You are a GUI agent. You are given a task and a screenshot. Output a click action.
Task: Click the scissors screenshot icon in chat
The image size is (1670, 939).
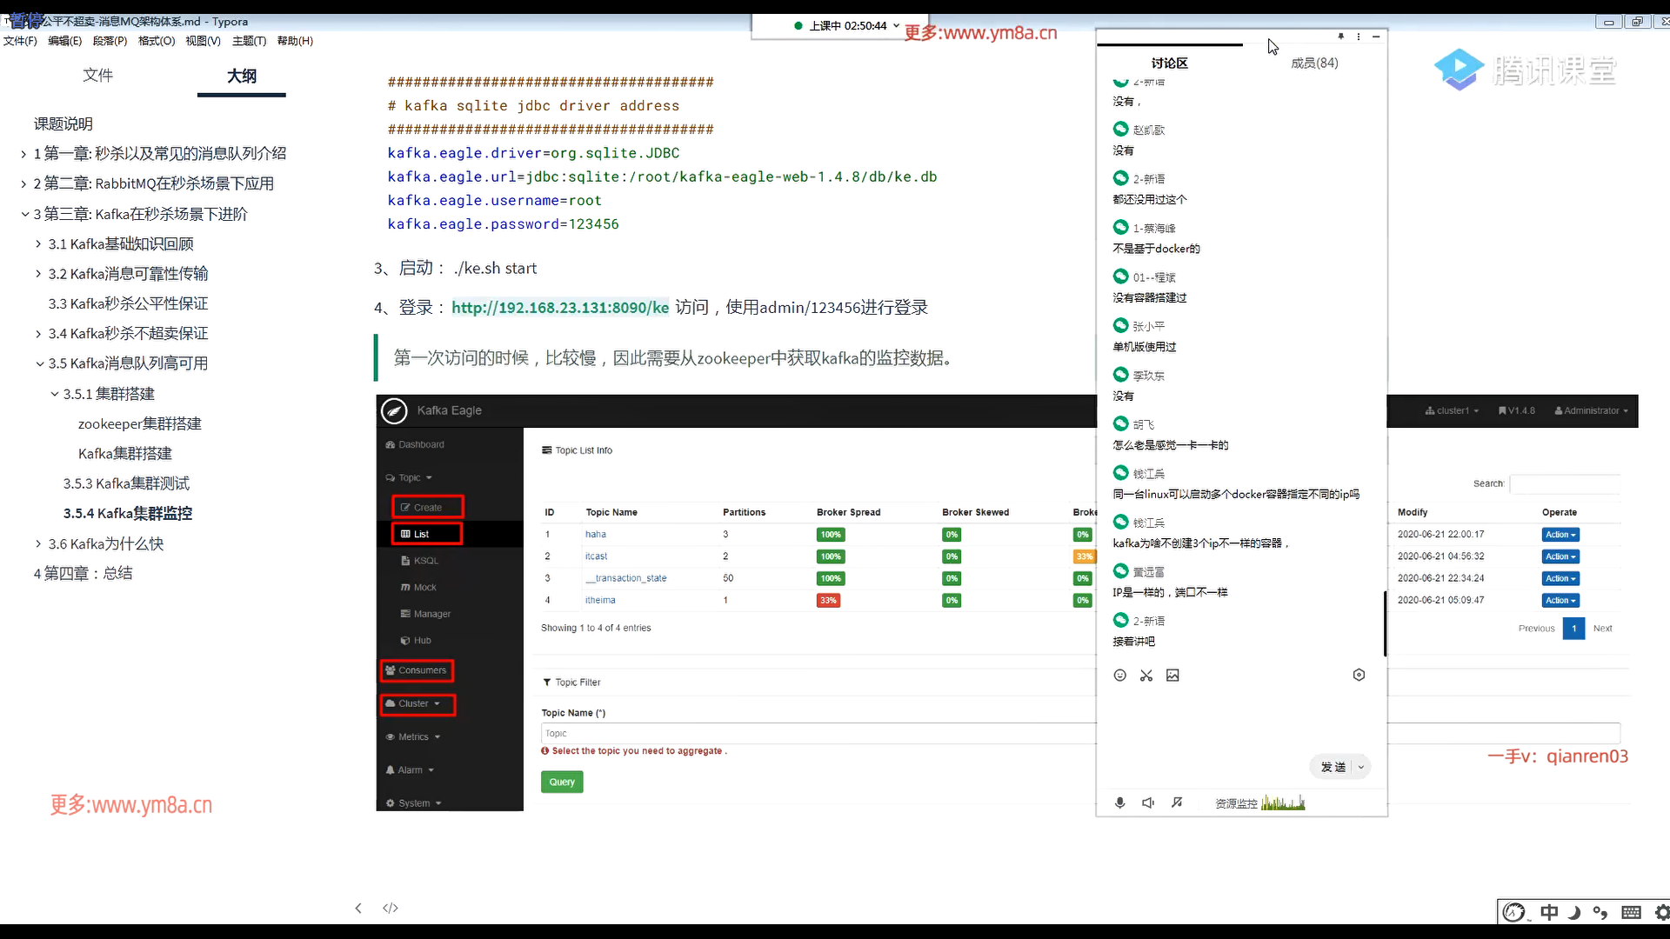[x=1146, y=676]
